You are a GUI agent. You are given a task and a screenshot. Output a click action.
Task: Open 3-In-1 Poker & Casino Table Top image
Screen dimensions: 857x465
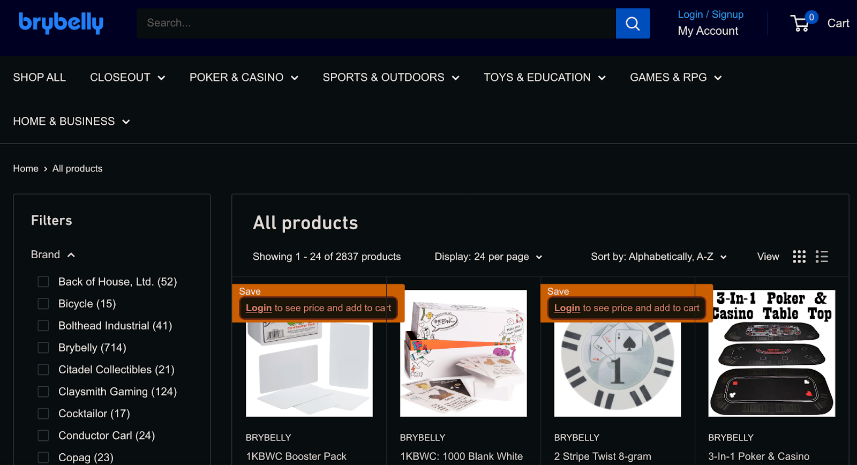tap(772, 354)
